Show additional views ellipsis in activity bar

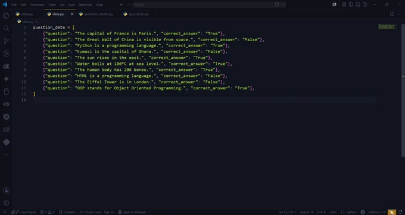pos(6,154)
